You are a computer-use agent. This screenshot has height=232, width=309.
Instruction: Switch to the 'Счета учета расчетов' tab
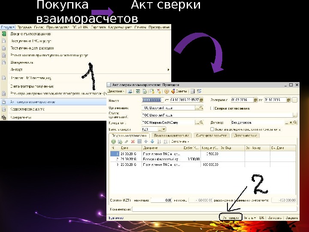(212, 135)
